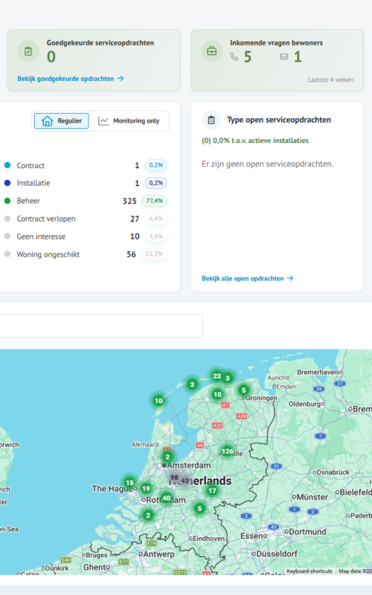Select the Regulier tab
Screen dimensions: 372x595
(62, 121)
